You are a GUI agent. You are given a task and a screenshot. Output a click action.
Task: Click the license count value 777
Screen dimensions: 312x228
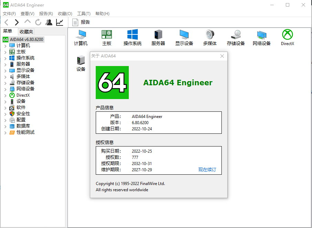(x=135, y=158)
